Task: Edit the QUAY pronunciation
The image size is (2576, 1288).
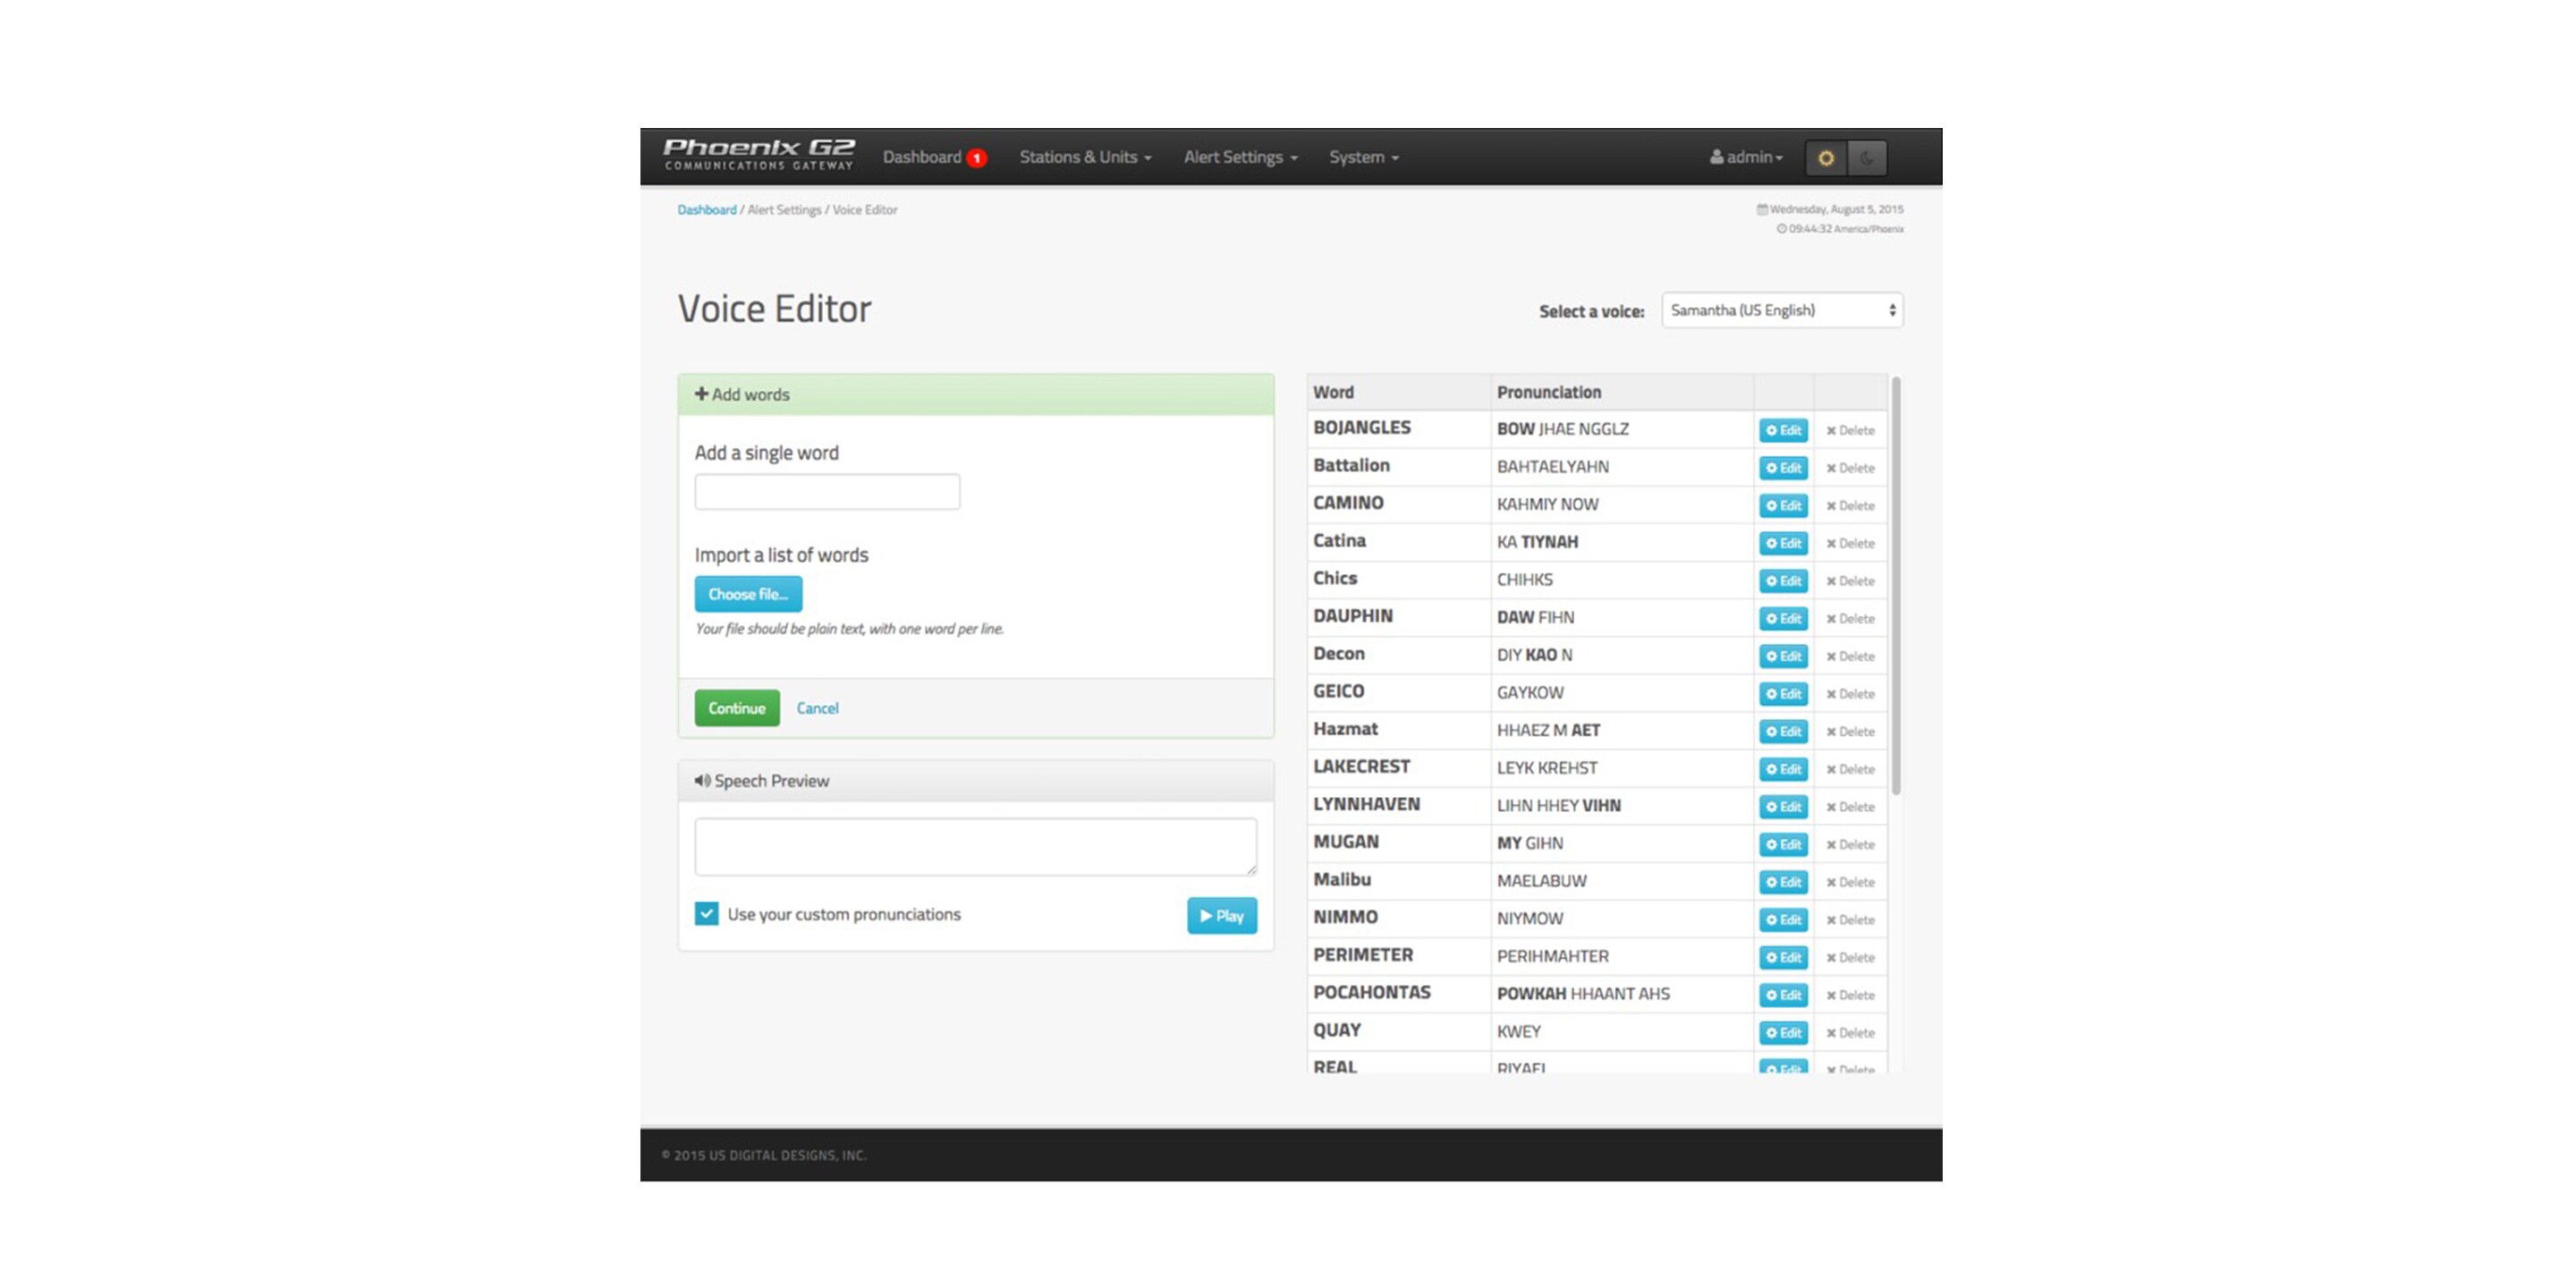Action: point(1783,1033)
